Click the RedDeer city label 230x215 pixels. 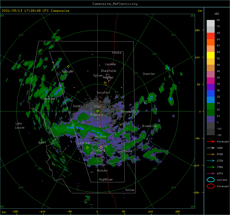pos(108,77)
